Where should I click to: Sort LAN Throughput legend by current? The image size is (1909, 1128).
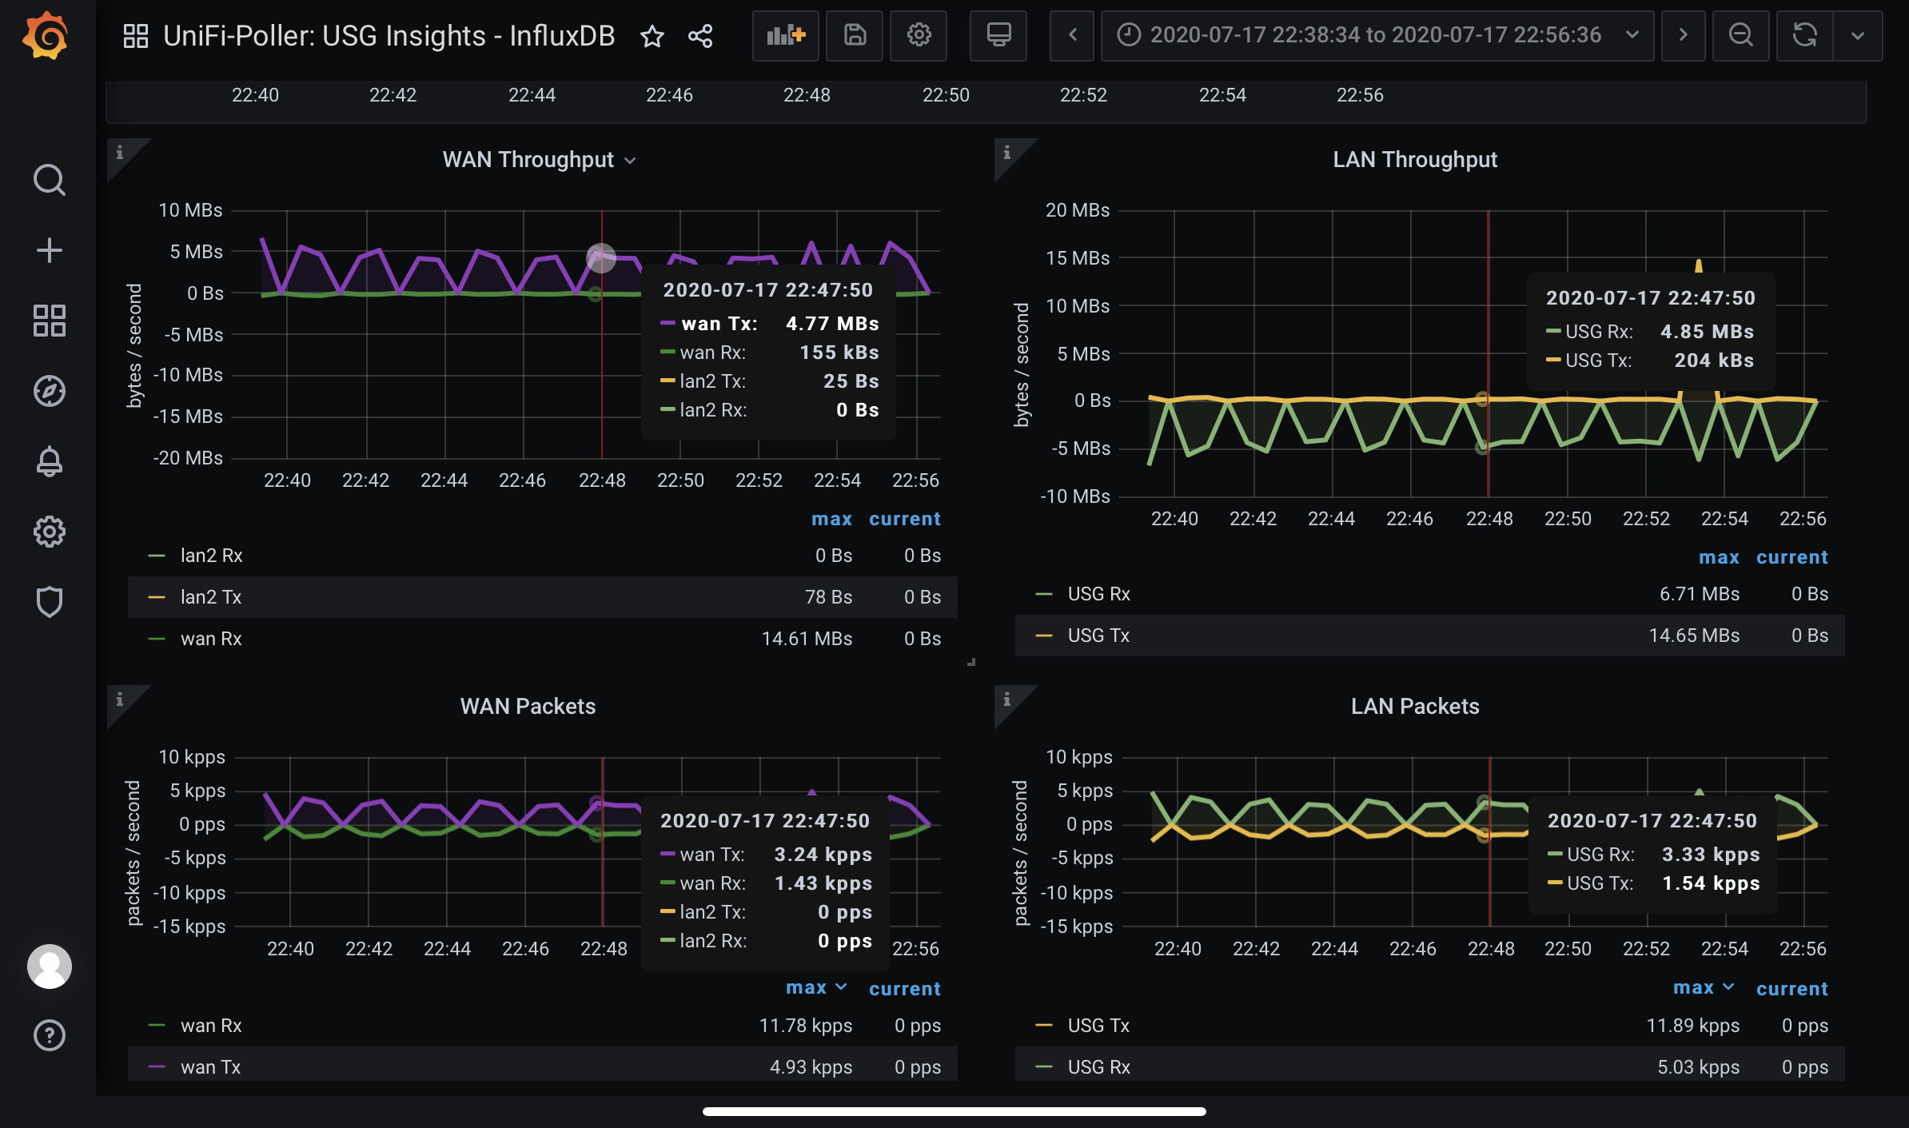point(1792,556)
